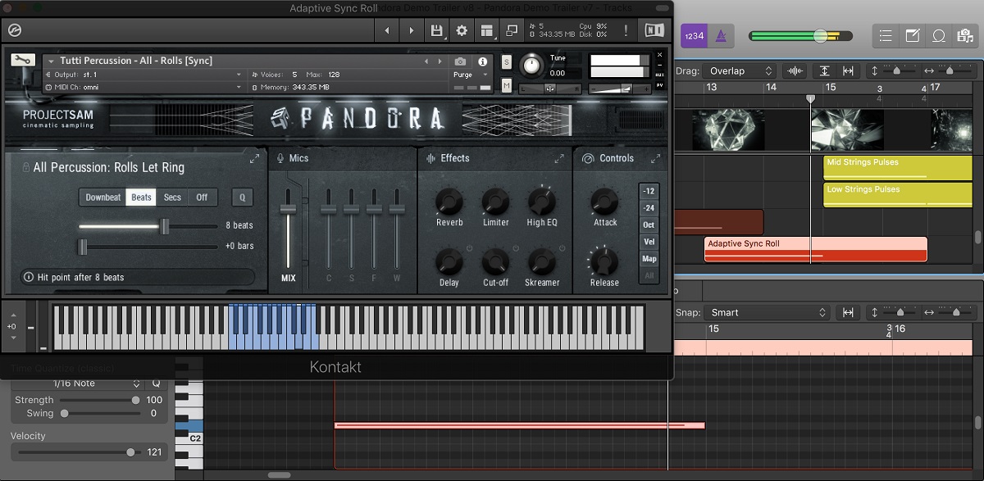The image size is (984, 481).
Task: Go to the next instrument in Kontakt header
Action: [x=412, y=31]
